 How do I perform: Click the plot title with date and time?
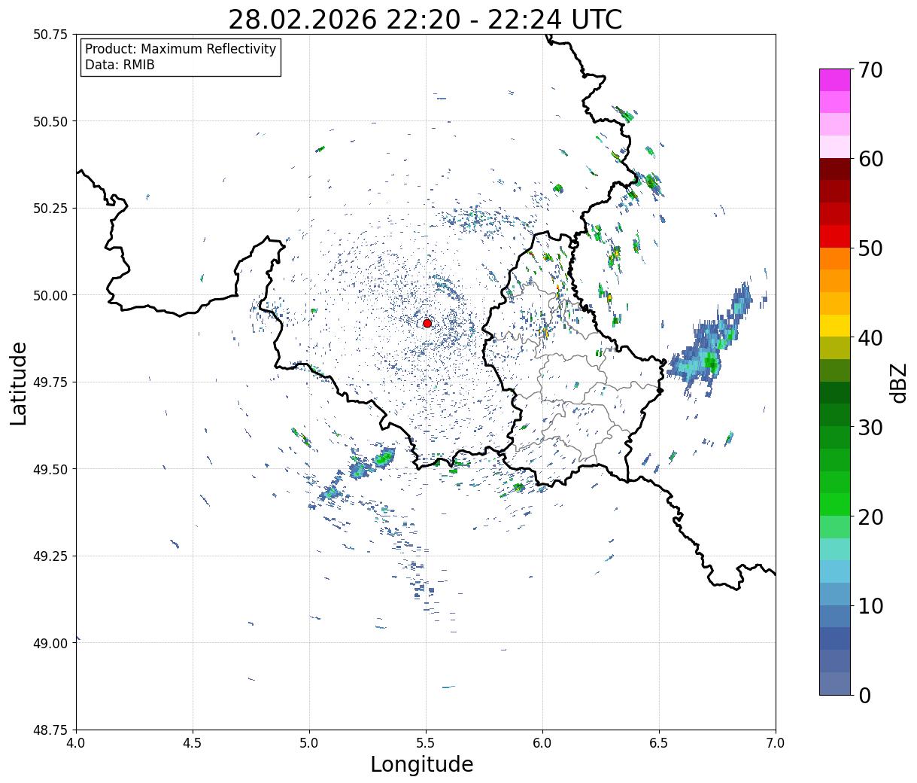coord(425,19)
